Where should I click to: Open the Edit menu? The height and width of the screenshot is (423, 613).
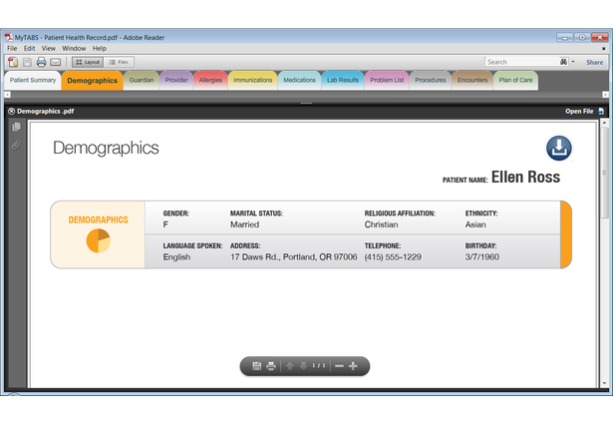29,49
